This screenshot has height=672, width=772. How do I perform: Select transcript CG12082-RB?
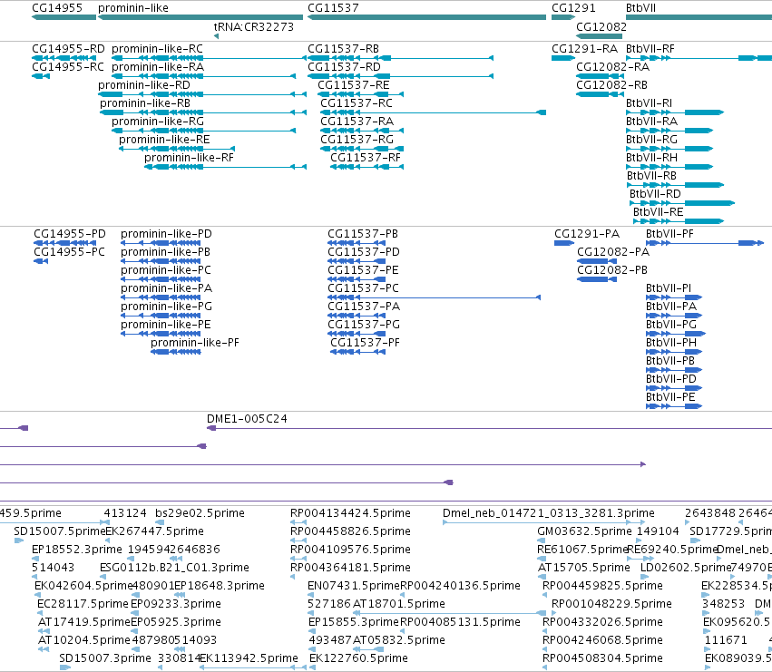(x=611, y=85)
